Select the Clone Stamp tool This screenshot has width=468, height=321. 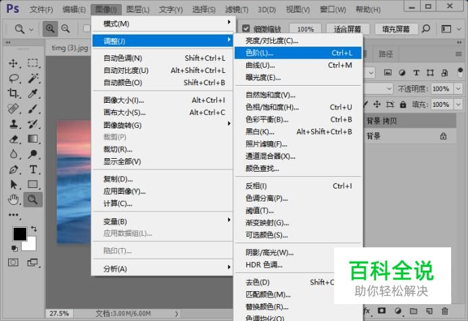(13, 124)
